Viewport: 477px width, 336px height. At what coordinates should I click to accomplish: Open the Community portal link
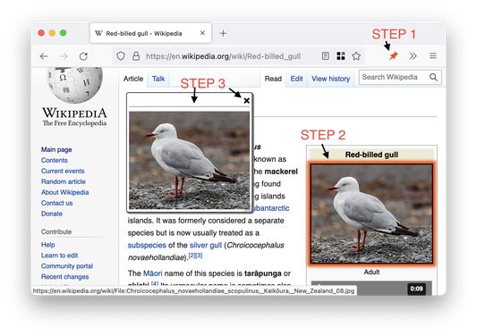[x=67, y=265]
